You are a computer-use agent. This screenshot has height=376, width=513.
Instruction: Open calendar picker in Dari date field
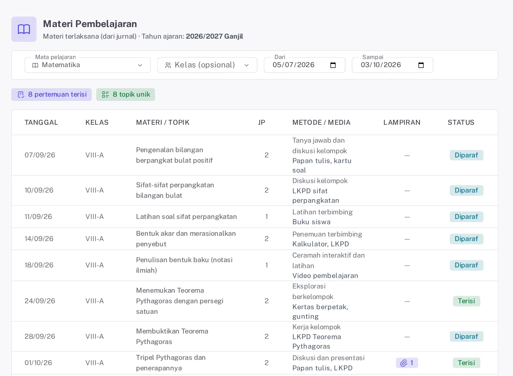tap(333, 65)
